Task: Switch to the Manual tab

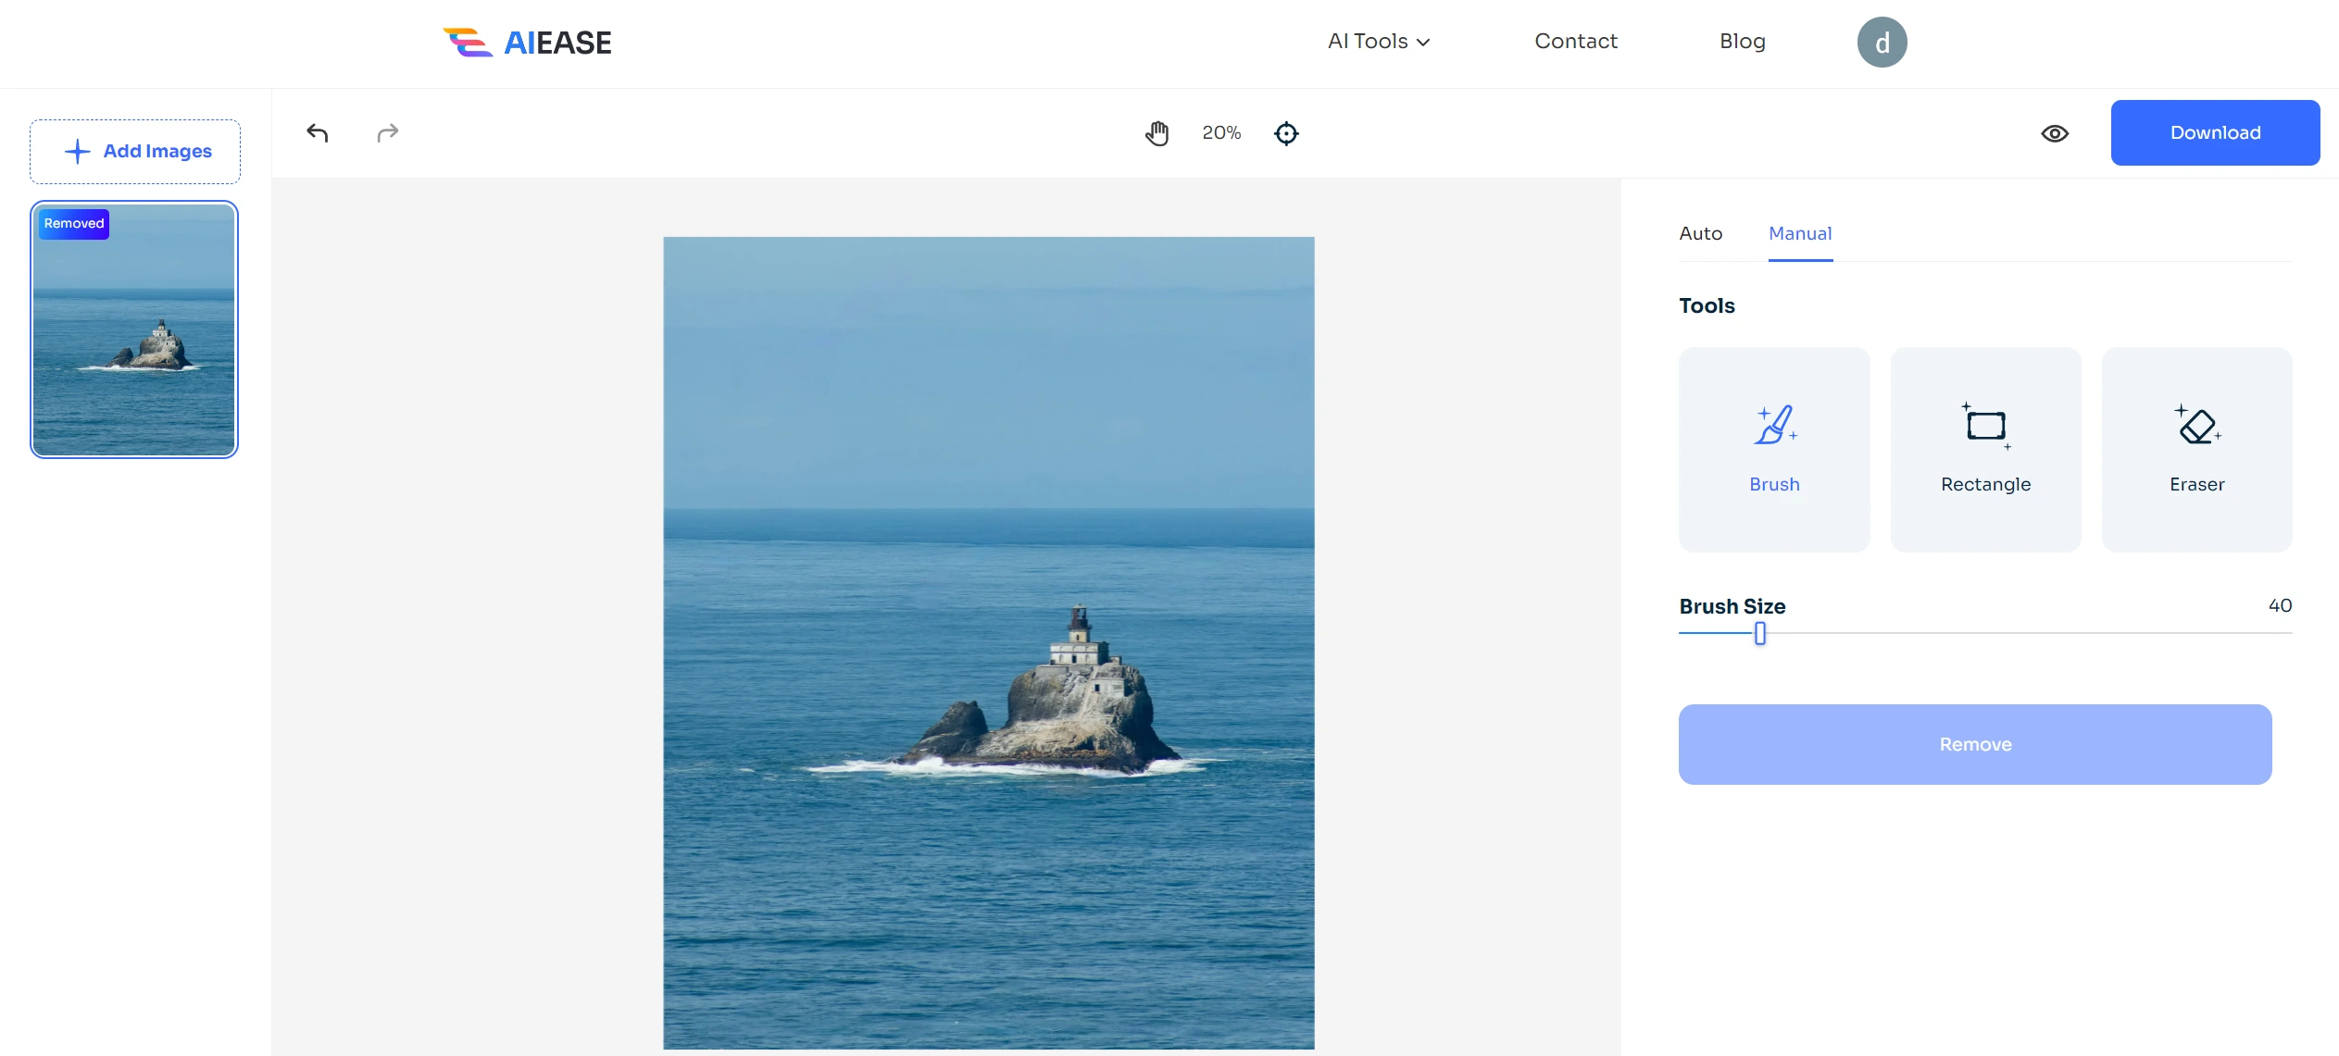Action: [x=1799, y=234]
